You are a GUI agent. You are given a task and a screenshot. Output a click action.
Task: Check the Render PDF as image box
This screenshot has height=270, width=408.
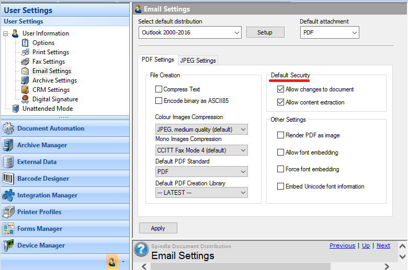(x=280, y=135)
